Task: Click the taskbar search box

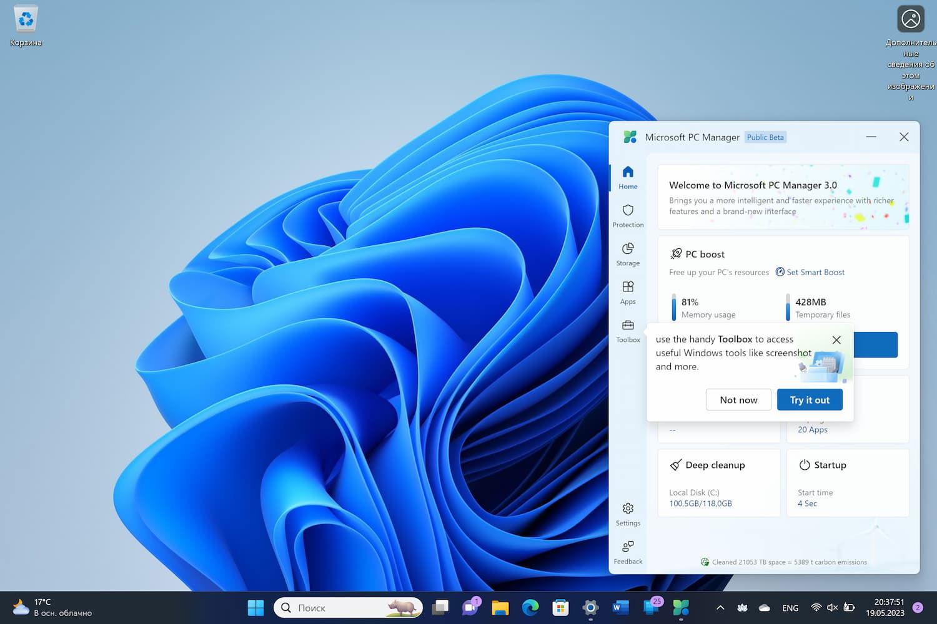Action: click(348, 607)
